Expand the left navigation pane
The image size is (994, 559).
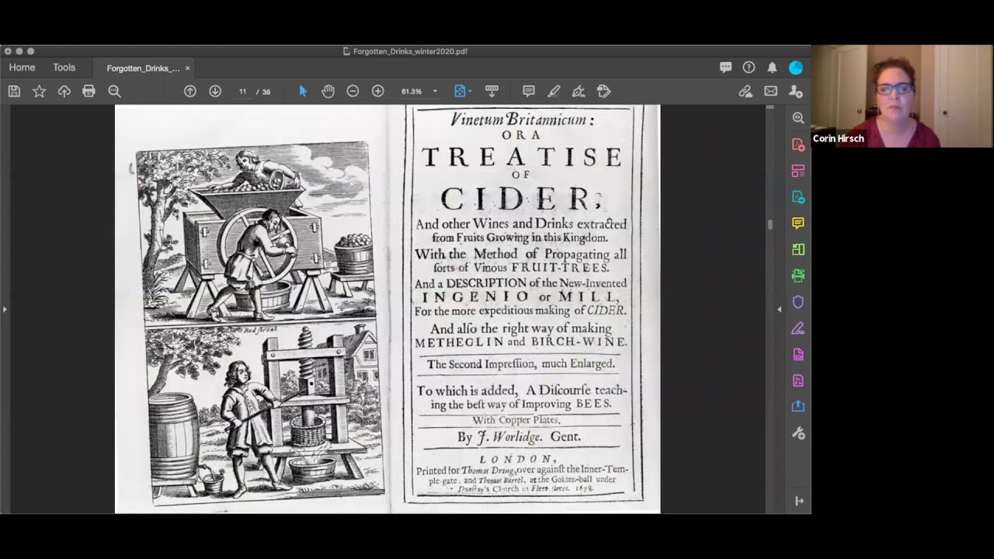5,309
